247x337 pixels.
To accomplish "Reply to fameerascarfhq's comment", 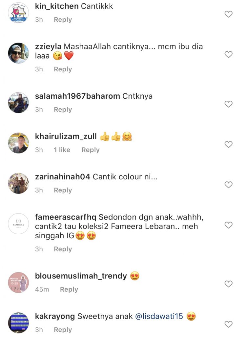I will point(63,249).
